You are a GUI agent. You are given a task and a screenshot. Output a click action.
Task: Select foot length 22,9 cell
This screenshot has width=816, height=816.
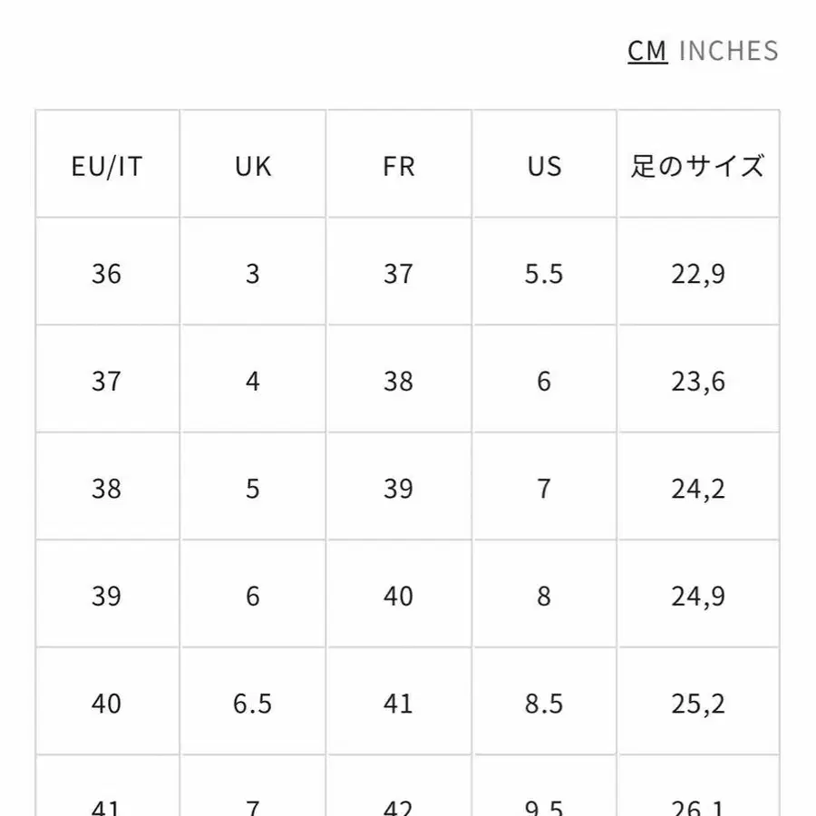(x=698, y=274)
